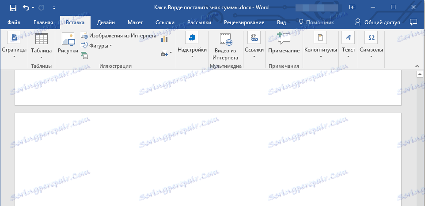Go to the Макет tab

coord(135,22)
